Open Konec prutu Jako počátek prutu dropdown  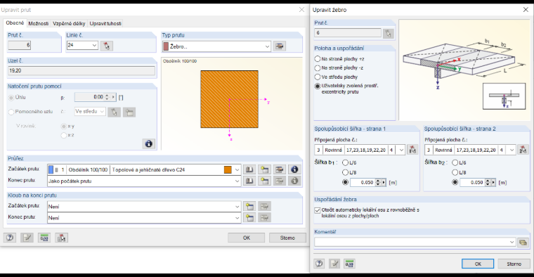click(237, 181)
